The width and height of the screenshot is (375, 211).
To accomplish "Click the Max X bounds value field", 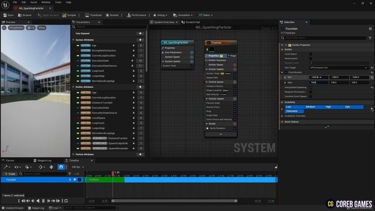I will pyautogui.click(x=319, y=83).
